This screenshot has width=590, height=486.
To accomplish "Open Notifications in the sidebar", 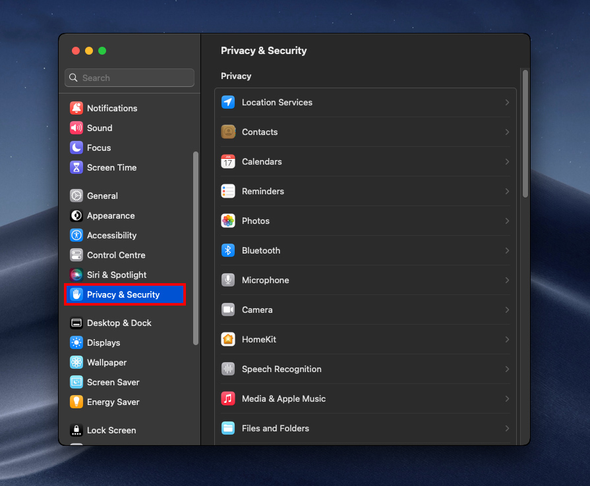I will click(x=112, y=108).
